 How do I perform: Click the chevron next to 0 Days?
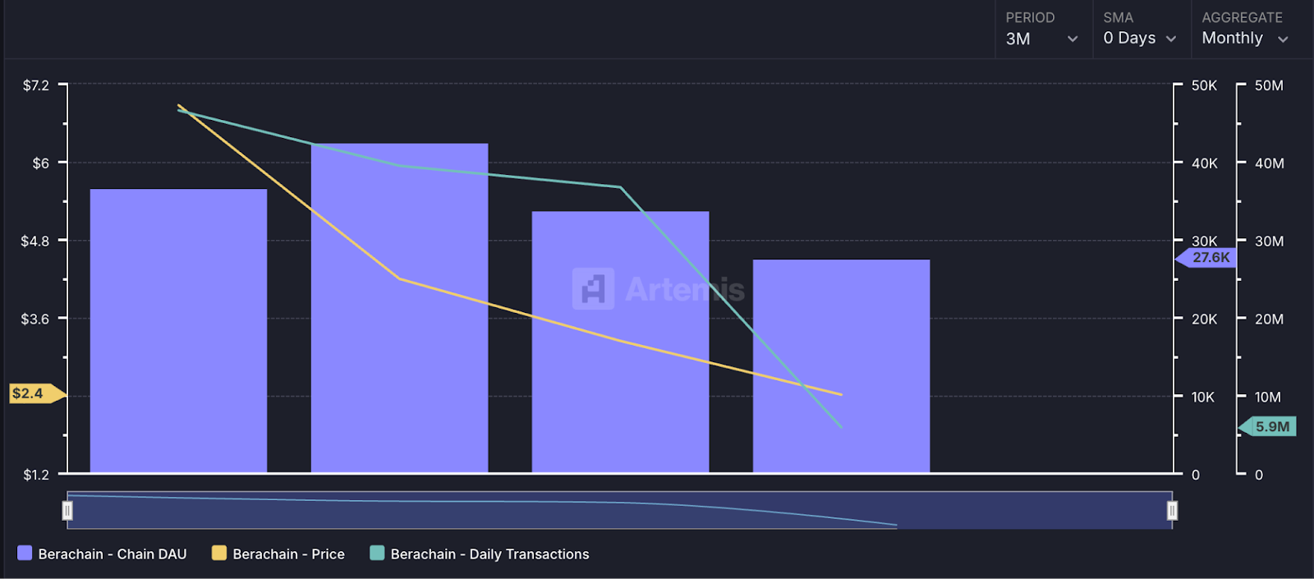pos(1171,39)
